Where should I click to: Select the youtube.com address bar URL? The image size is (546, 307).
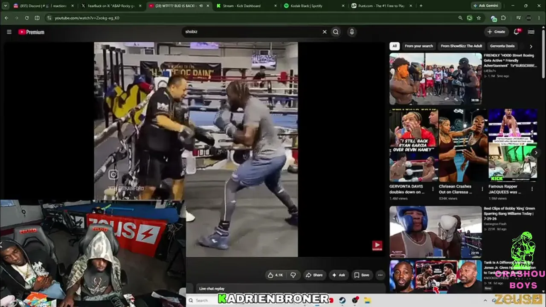click(87, 18)
